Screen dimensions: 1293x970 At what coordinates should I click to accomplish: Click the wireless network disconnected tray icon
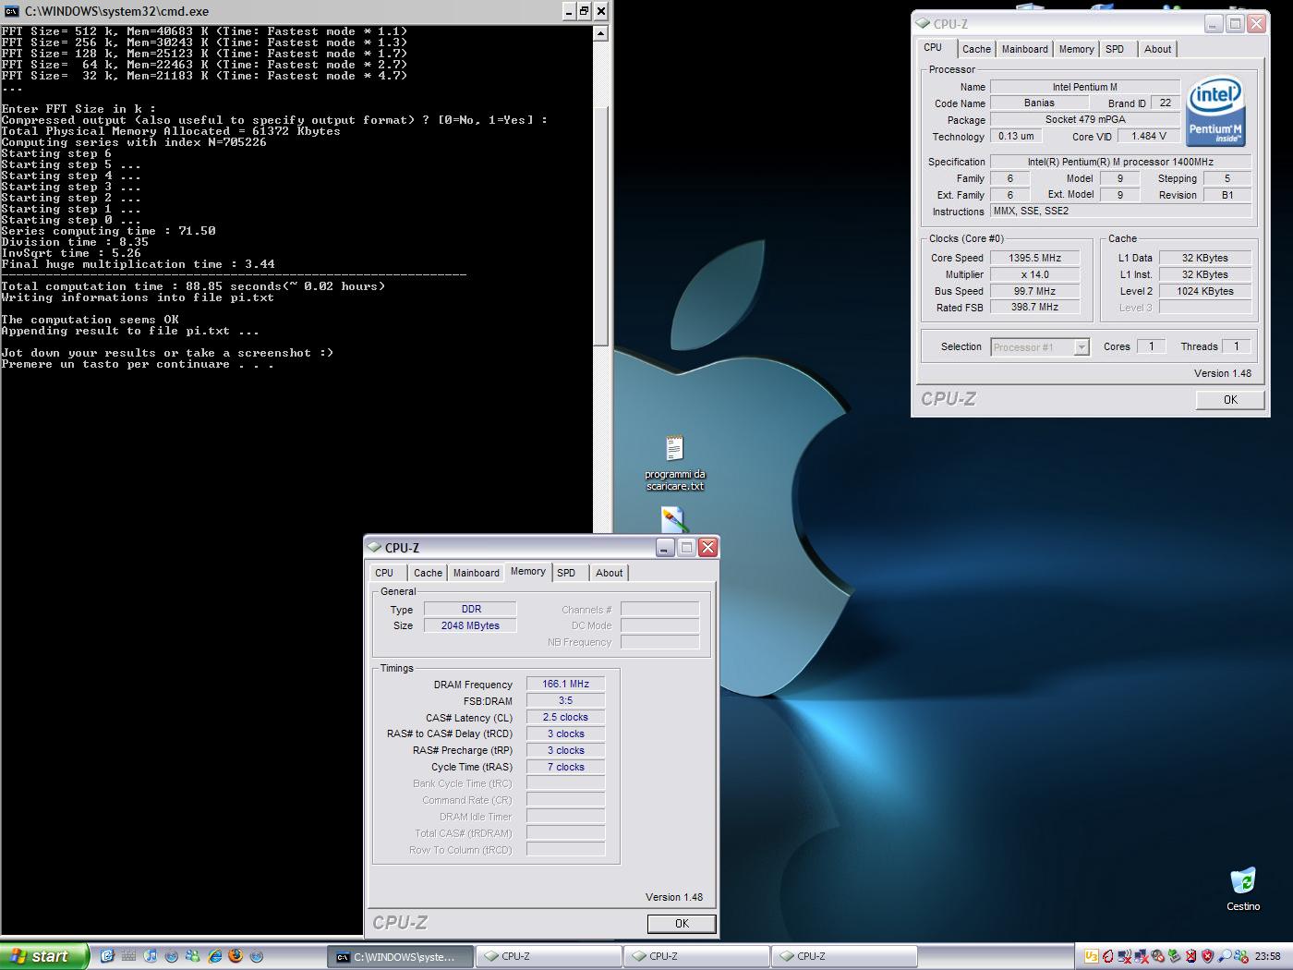(x=1124, y=956)
